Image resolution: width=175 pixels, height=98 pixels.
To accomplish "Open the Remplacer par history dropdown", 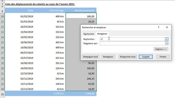I will coord(167,44).
